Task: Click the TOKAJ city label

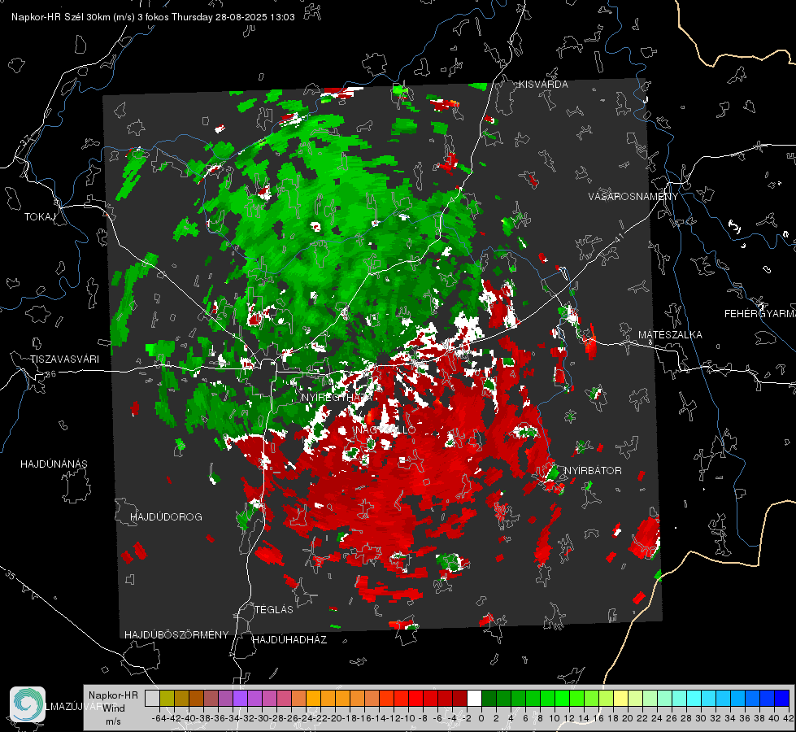Action: (40, 217)
